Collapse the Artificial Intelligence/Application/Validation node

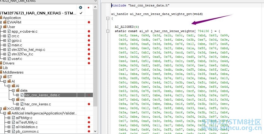tap(5, 113)
